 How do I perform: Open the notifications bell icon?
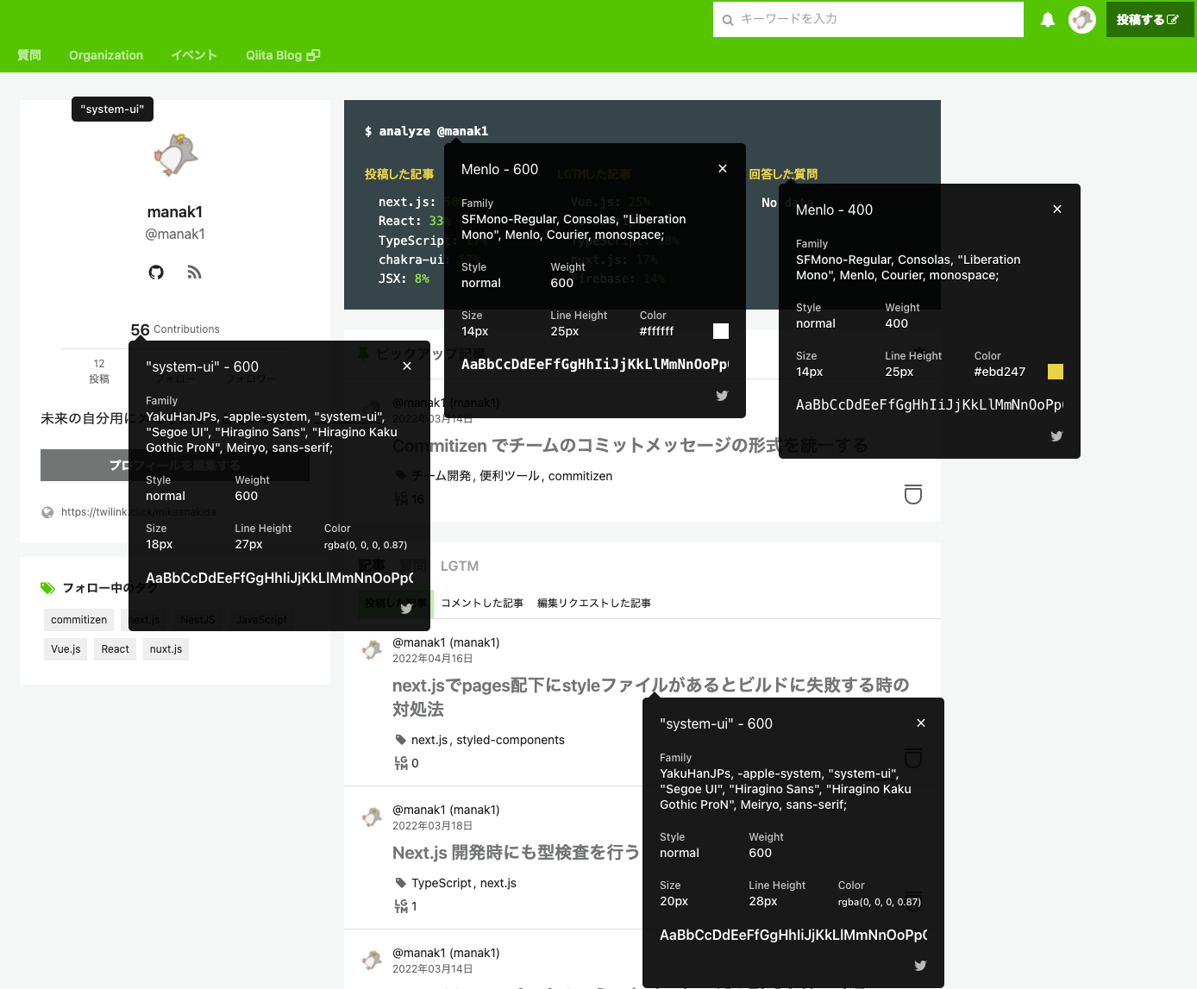[x=1048, y=20]
